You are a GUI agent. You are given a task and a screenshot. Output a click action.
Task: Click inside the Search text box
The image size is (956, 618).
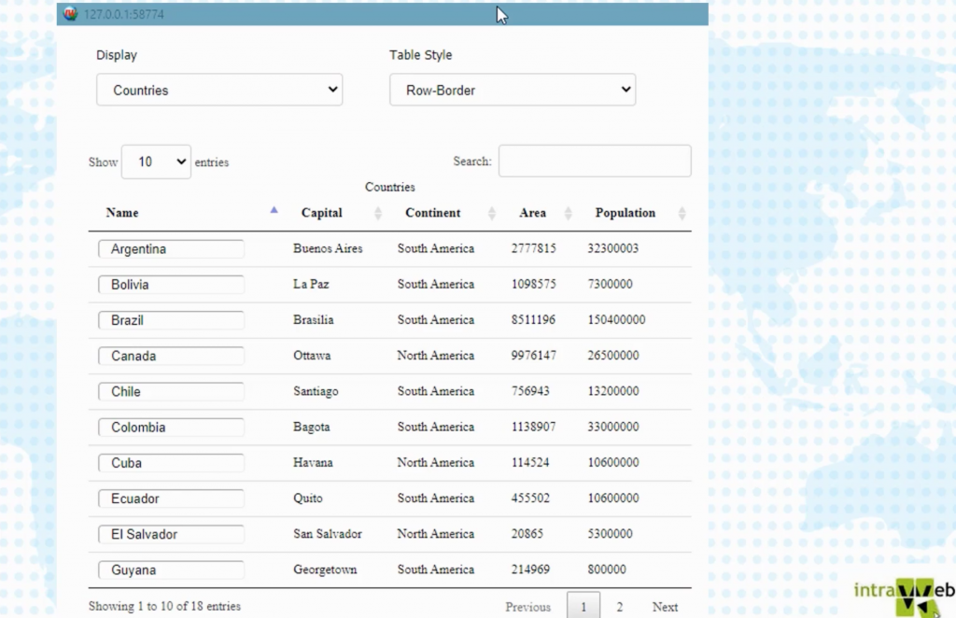(594, 161)
